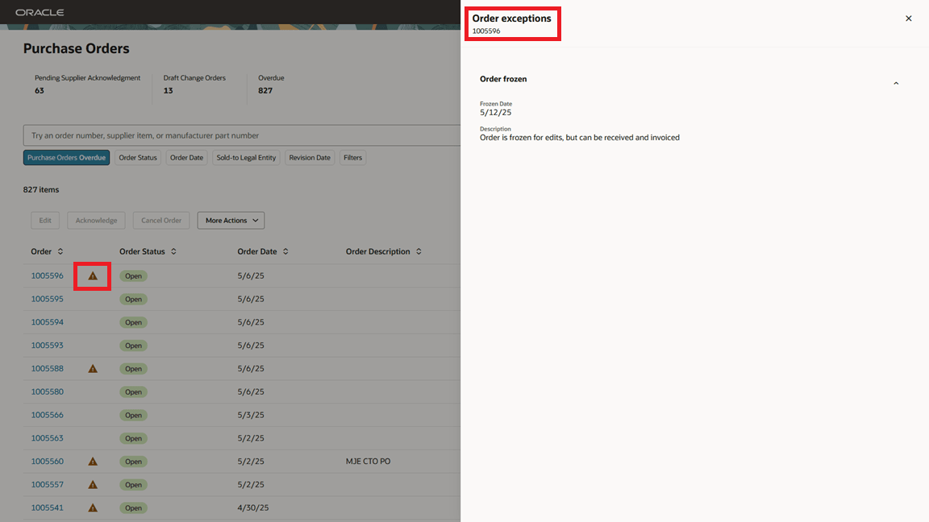The image size is (929, 522).
Task: Enable the Revision Date filter
Action: tap(309, 157)
